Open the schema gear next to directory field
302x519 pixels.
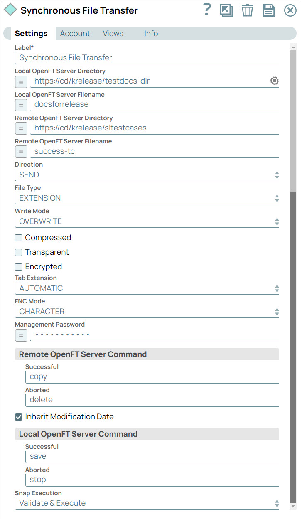tap(274, 80)
